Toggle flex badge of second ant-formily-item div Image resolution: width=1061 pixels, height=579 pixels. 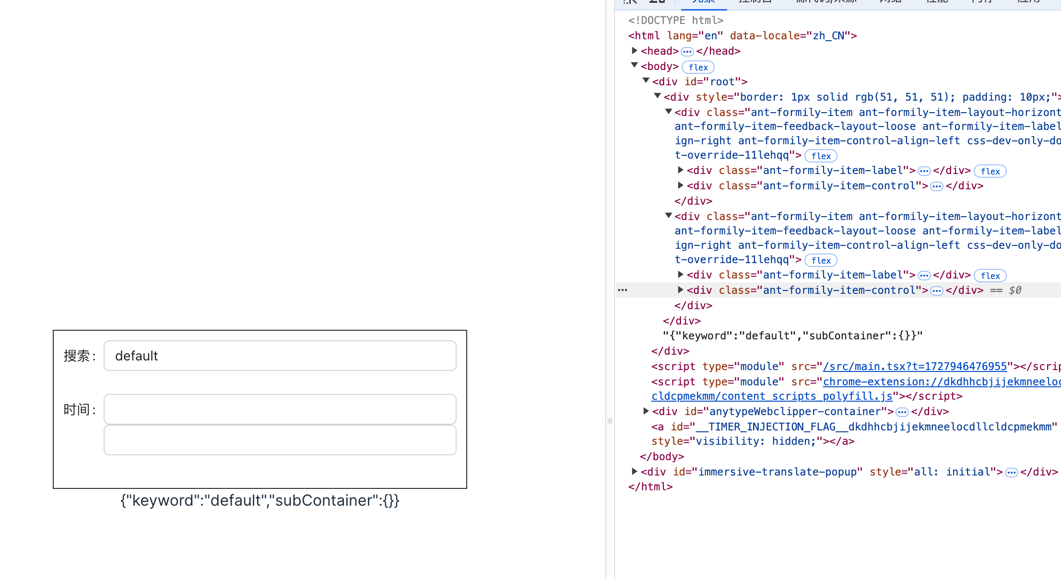click(x=821, y=260)
